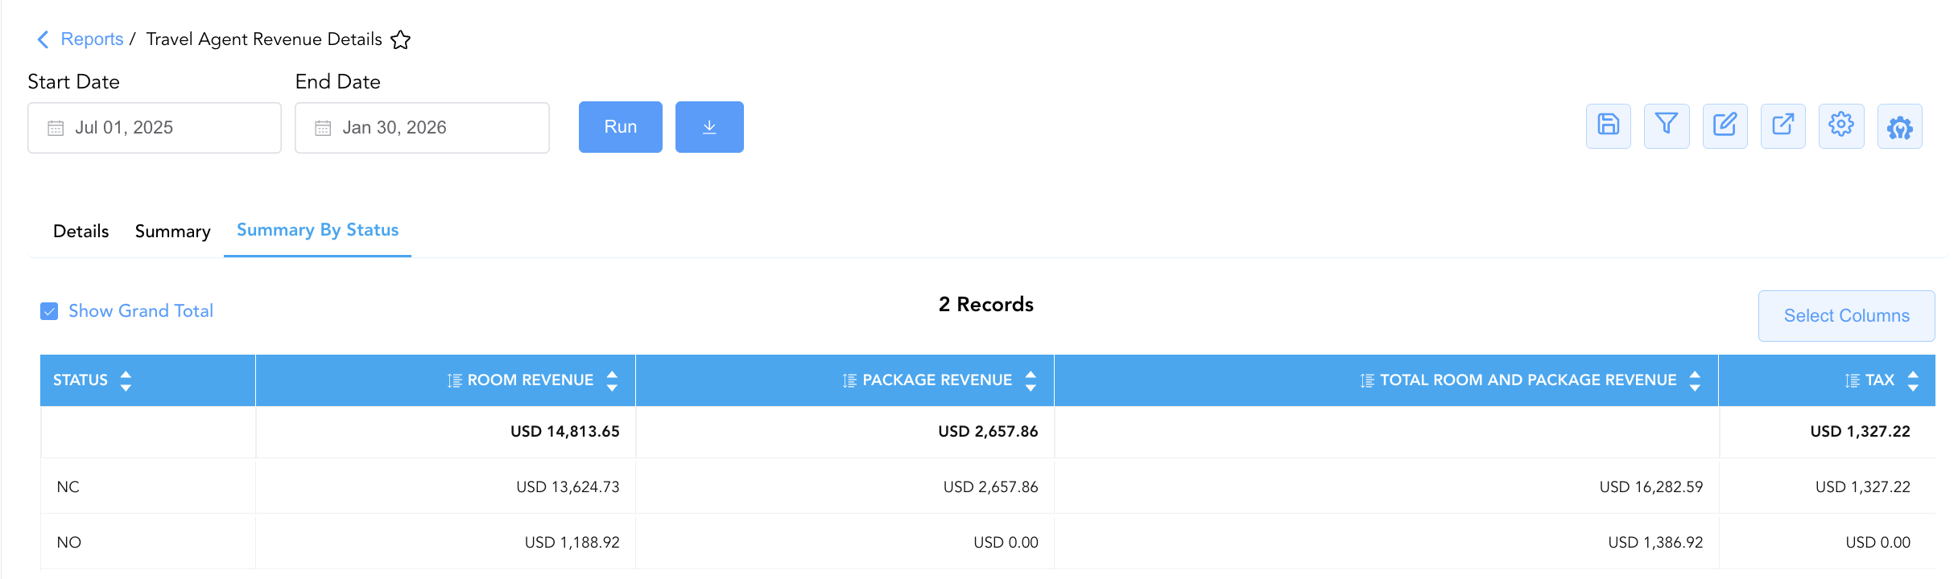Viewport: 1958px width, 579px height.
Task: Click the 2 Records label
Action: 986,305
